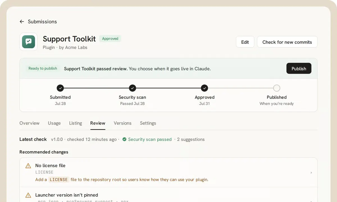Image resolution: width=337 pixels, height=202 pixels.
Task: Click the Edit button
Action: tap(245, 42)
